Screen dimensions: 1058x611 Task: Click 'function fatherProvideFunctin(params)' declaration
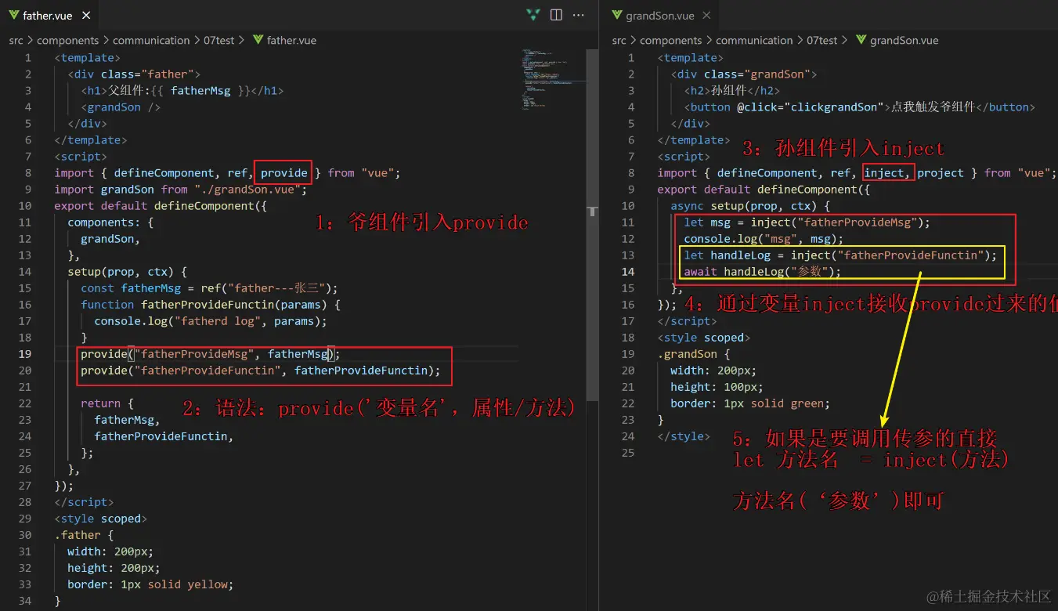[211, 305]
